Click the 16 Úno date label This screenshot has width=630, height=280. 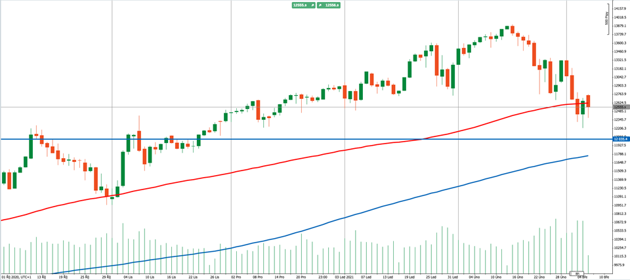518,277
